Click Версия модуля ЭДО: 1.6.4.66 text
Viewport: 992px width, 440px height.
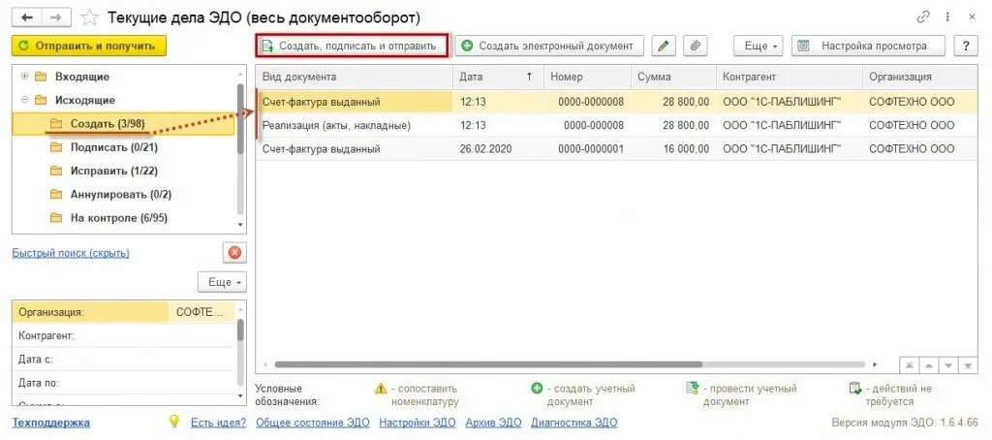[904, 423]
